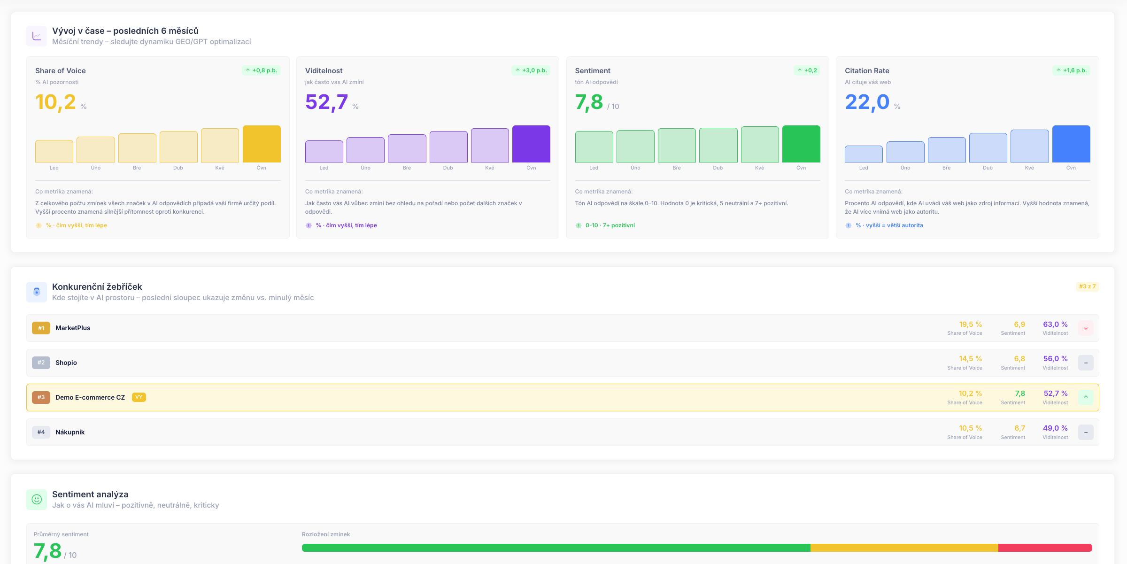Click the red segment of sentiment distribution bar
Viewport: 1127px width, 564px height.
(1045, 548)
